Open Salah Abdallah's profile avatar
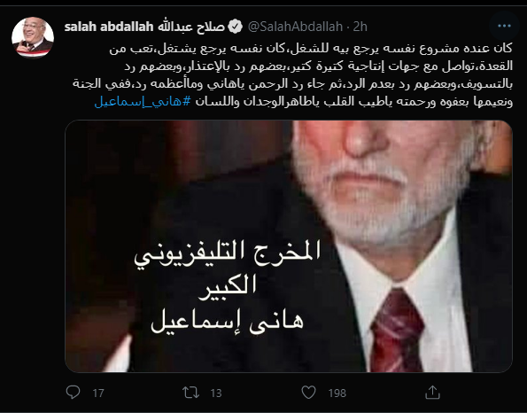Image resolution: width=527 pixels, height=413 pixels. [x=33, y=38]
